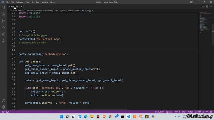
Task: Open the Edit menu
Action: (x=12, y=2)
